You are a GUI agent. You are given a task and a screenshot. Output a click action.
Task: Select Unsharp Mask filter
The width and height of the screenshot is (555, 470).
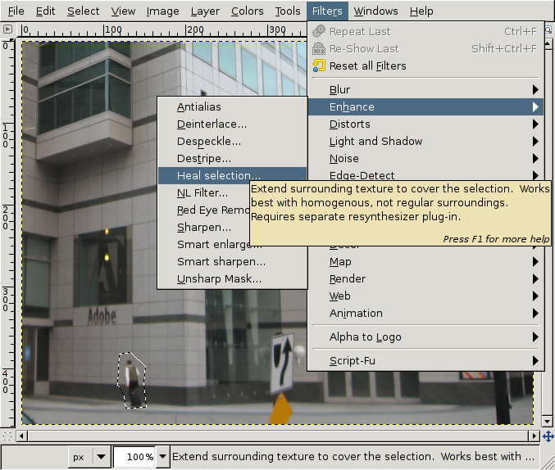pos(219,278)
